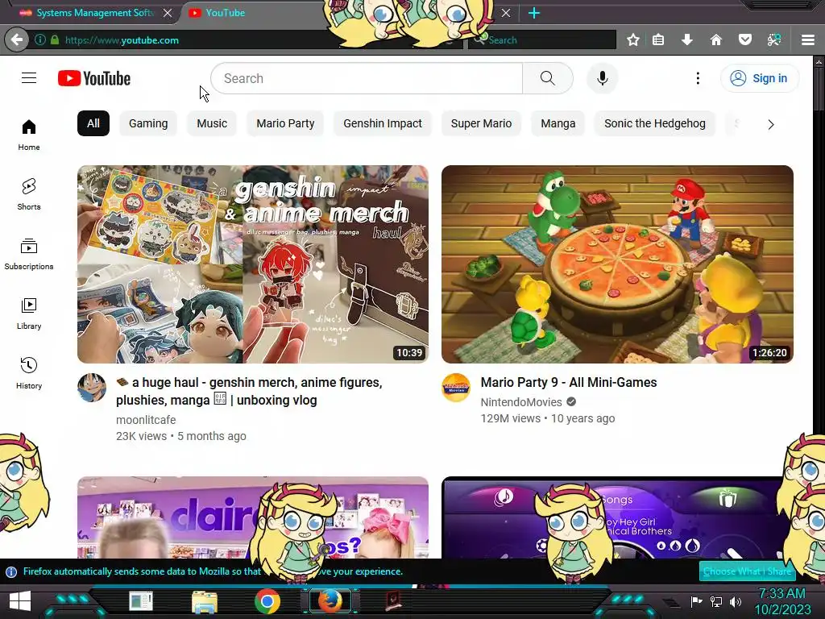Screen dimensions: 825x619
Task: Go to Firefox home page icon
Action: point(715,39)
